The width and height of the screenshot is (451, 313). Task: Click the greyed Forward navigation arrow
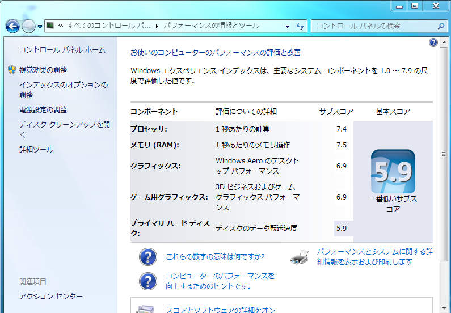pyautogui.click(x=28, y=27)
